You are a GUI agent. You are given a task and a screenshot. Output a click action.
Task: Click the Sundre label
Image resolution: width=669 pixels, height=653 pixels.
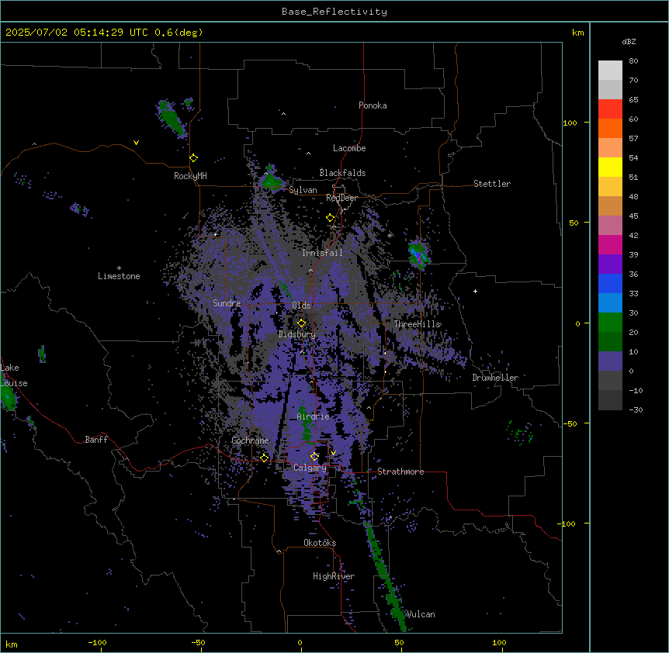click(x=227, y=303)
